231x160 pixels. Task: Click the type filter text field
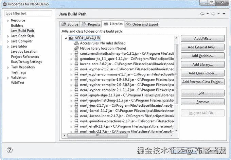coord(28,13)
